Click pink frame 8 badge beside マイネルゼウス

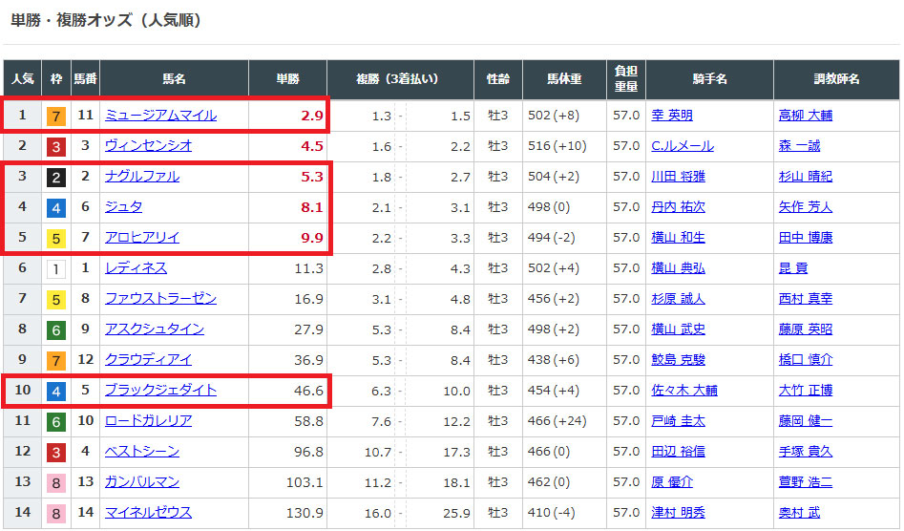click(56, 513)
